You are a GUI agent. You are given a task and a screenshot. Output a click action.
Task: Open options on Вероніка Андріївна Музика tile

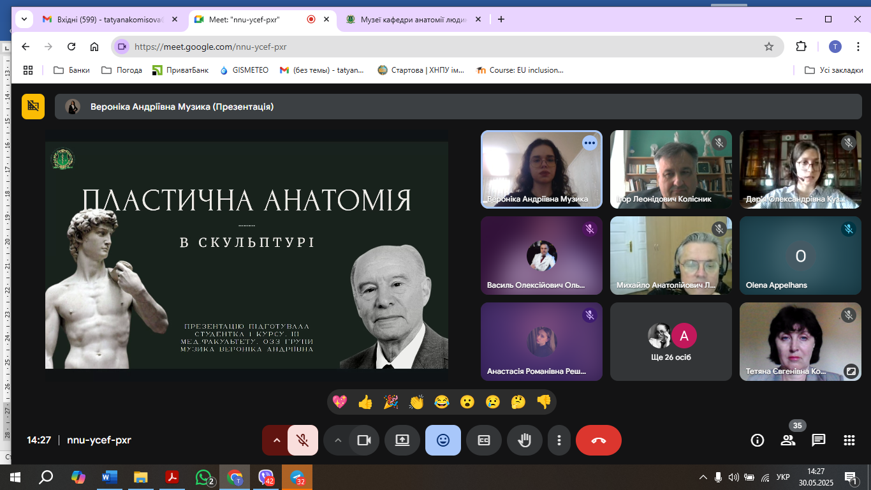[x=590, y=143]
